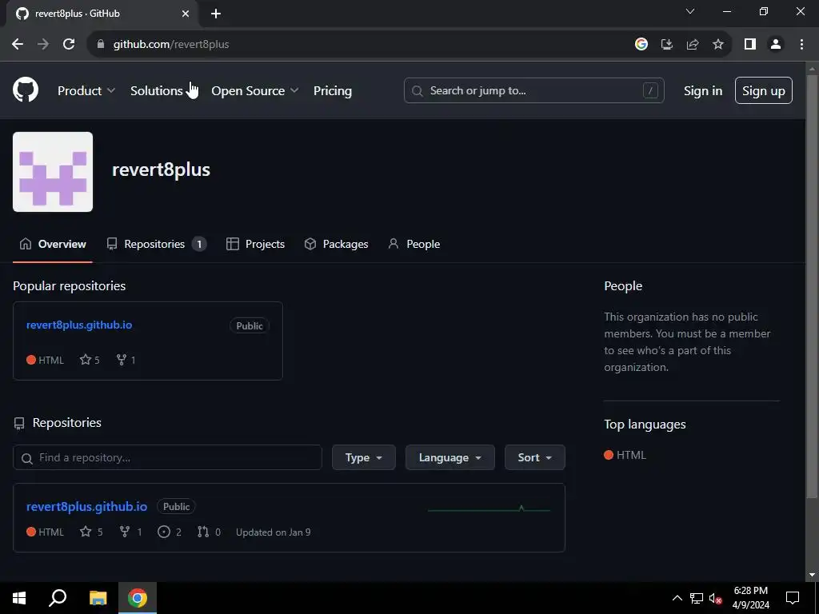Open the Pricing page
Screen dimensions: 819x614
coord(333,91)
